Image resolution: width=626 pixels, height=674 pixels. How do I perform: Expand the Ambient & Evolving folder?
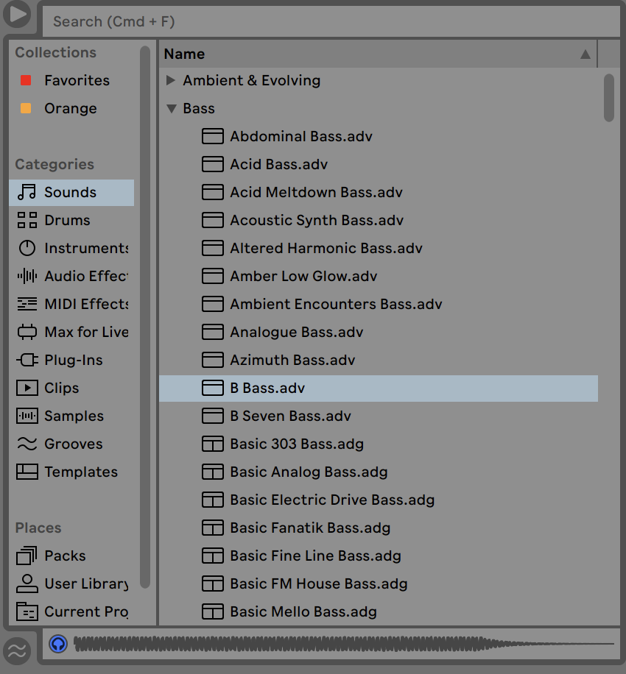(171, 80)
